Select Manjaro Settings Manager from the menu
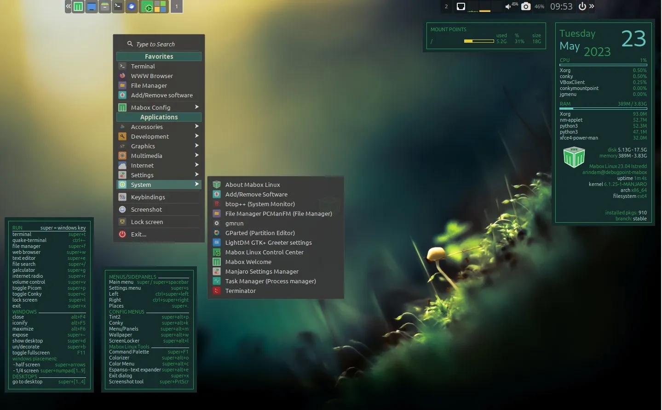662x410 pixels. [x=261, y=271]
